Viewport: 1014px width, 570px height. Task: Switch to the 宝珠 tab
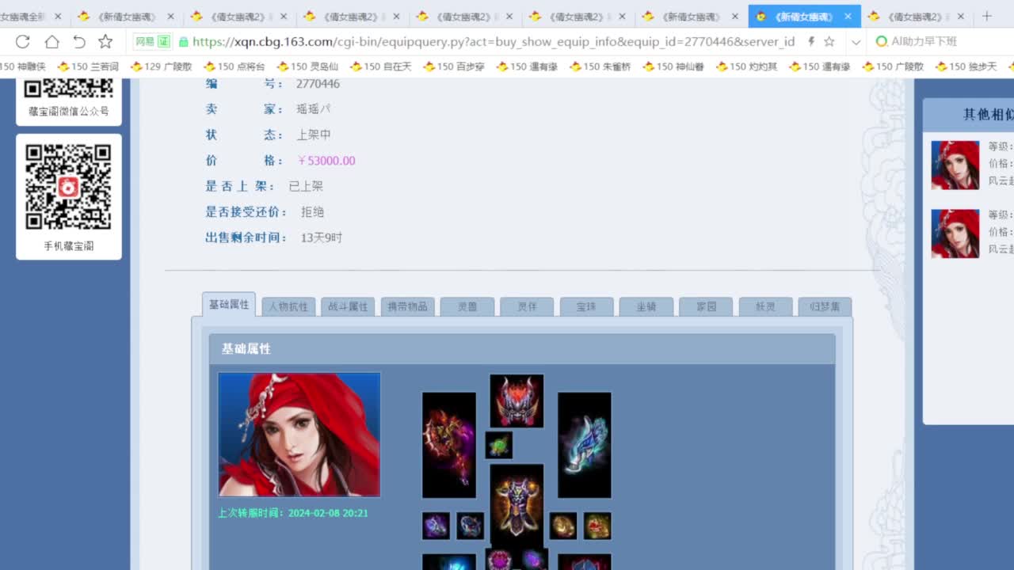586,306
